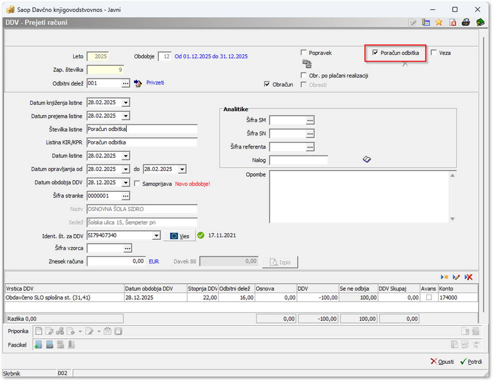Open the Odbitni delež lookup ellipsis button
493x381 pixels.
click(125, 83)
